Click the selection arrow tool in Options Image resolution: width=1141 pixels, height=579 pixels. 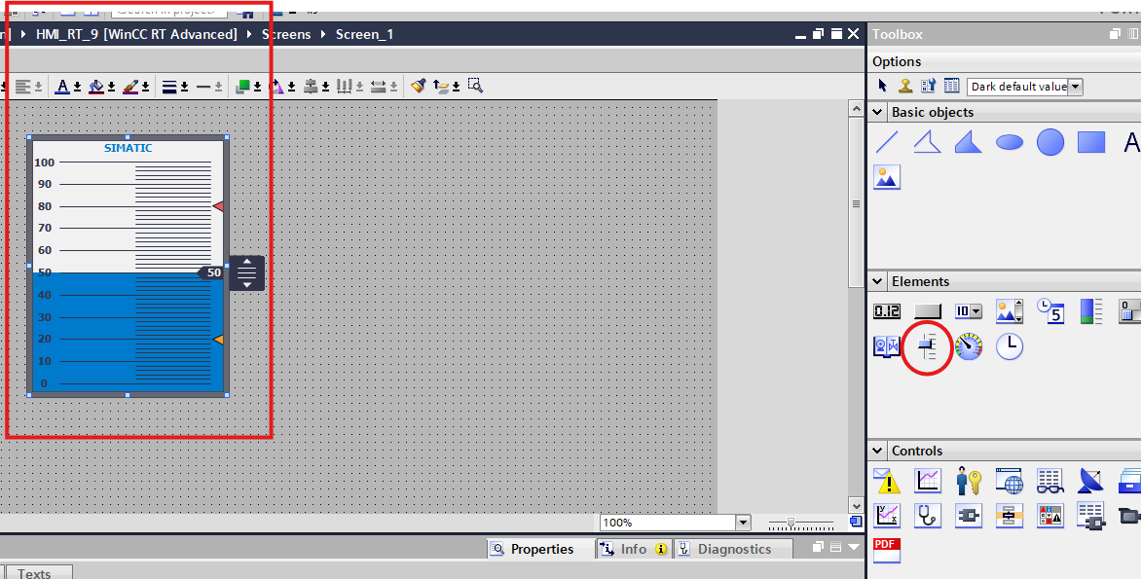pos(883,86)
